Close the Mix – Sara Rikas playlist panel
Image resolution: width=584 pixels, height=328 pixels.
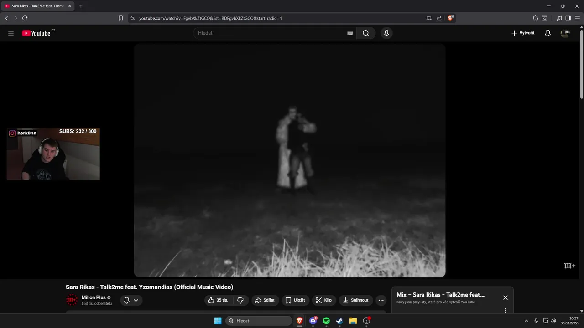505,297
